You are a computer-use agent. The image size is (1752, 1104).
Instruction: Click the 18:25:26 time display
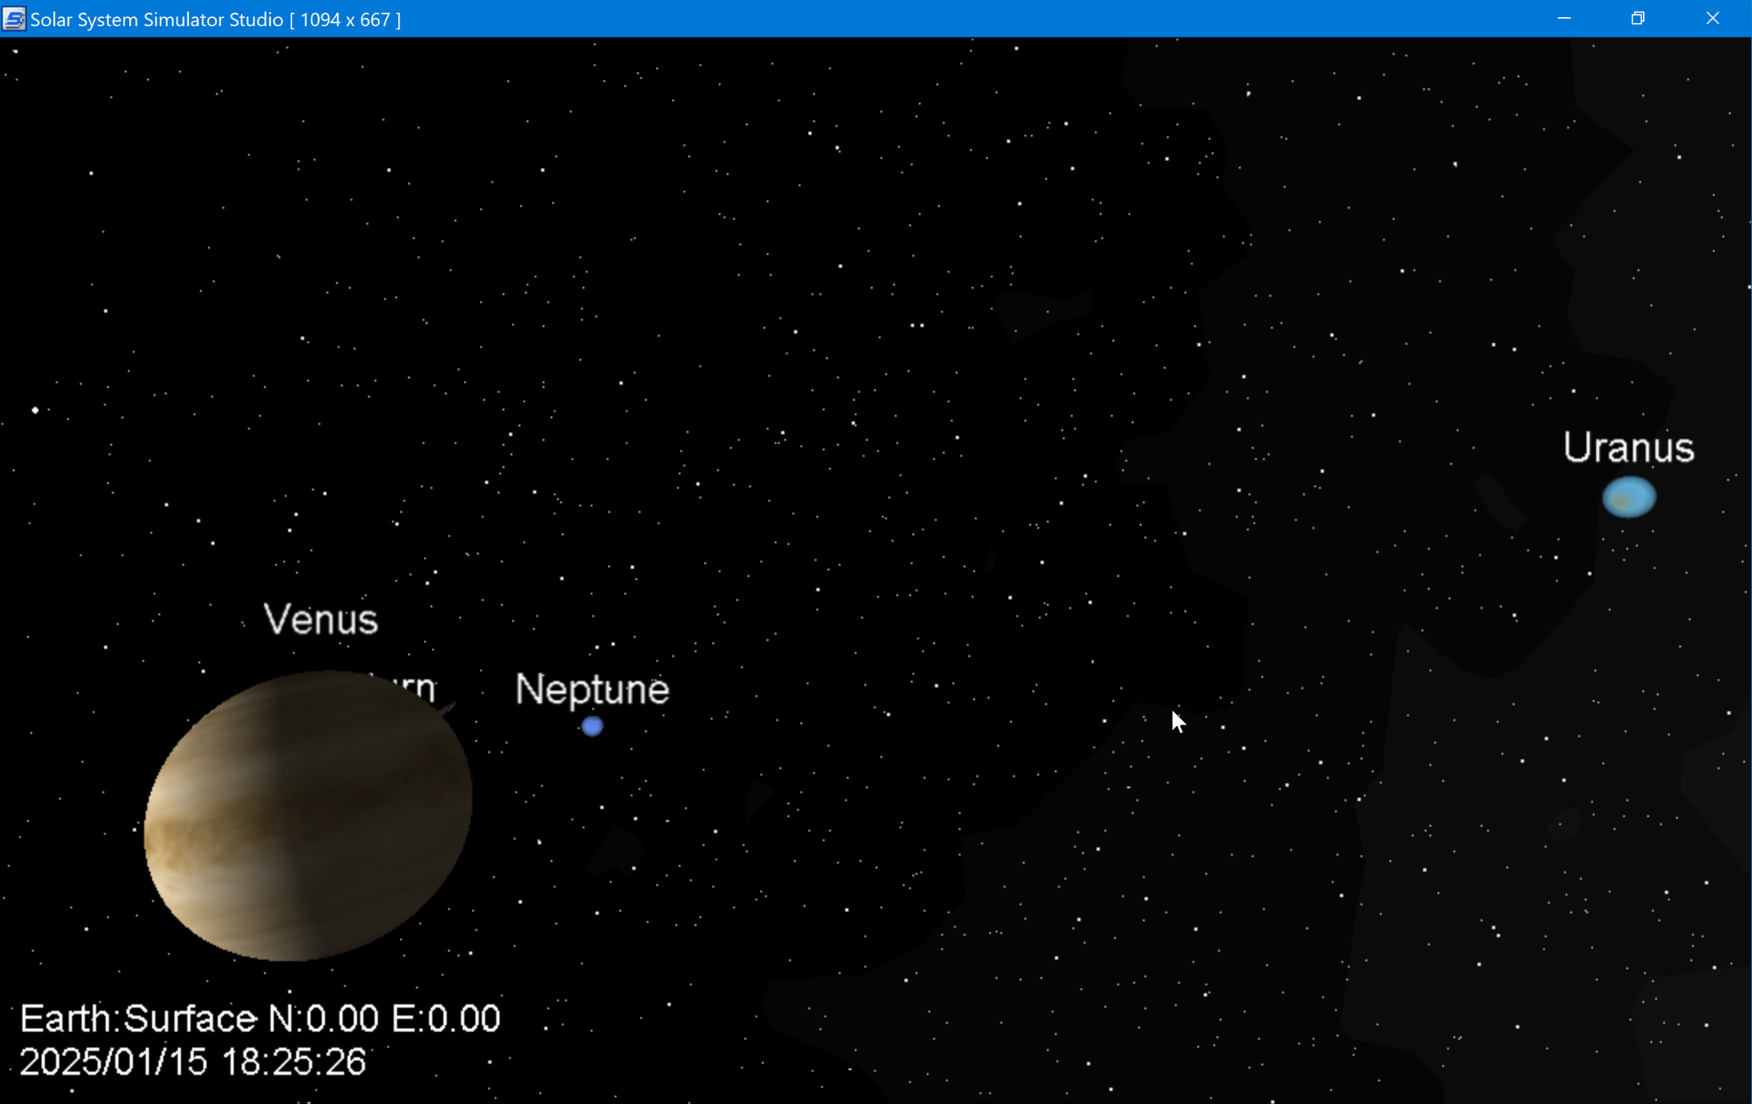click(x=294, y=1062)
